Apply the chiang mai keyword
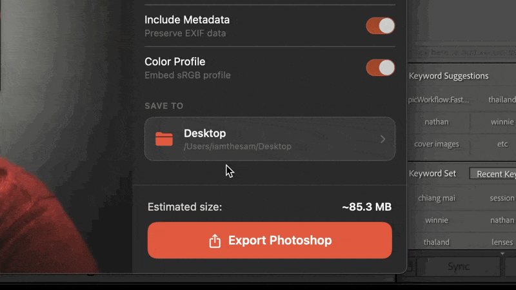Screen dimensions: 516x290 (437, 198)
